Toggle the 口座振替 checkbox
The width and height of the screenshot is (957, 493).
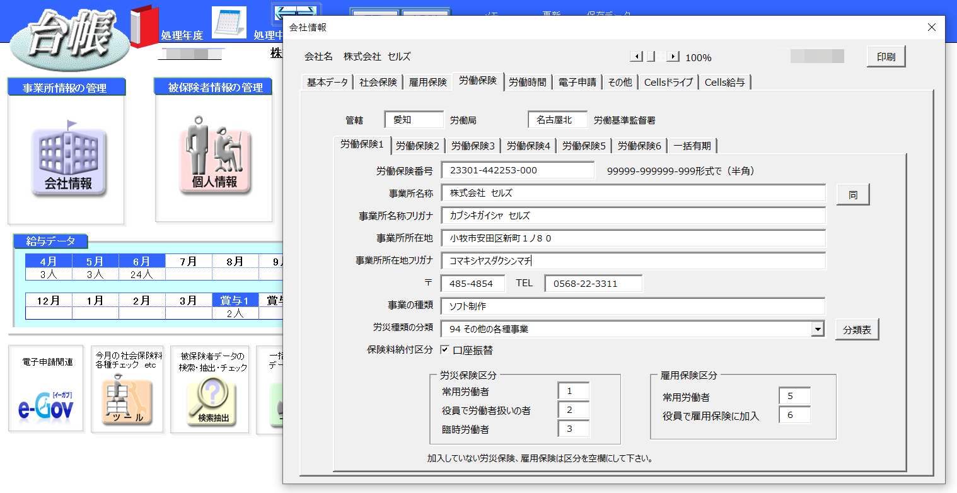coord(444,350)
